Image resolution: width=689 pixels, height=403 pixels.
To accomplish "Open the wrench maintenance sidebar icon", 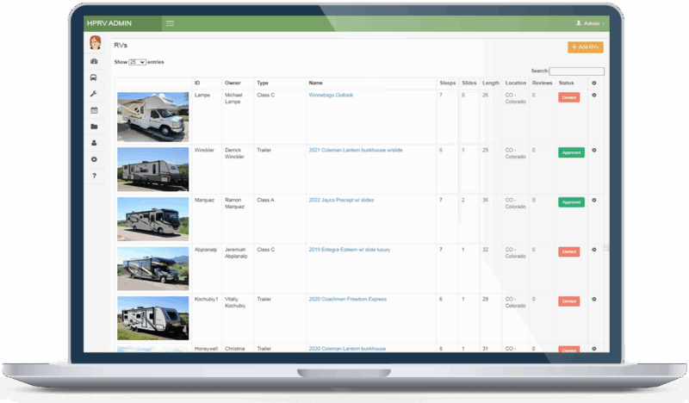I will click(x=94, y=94).
